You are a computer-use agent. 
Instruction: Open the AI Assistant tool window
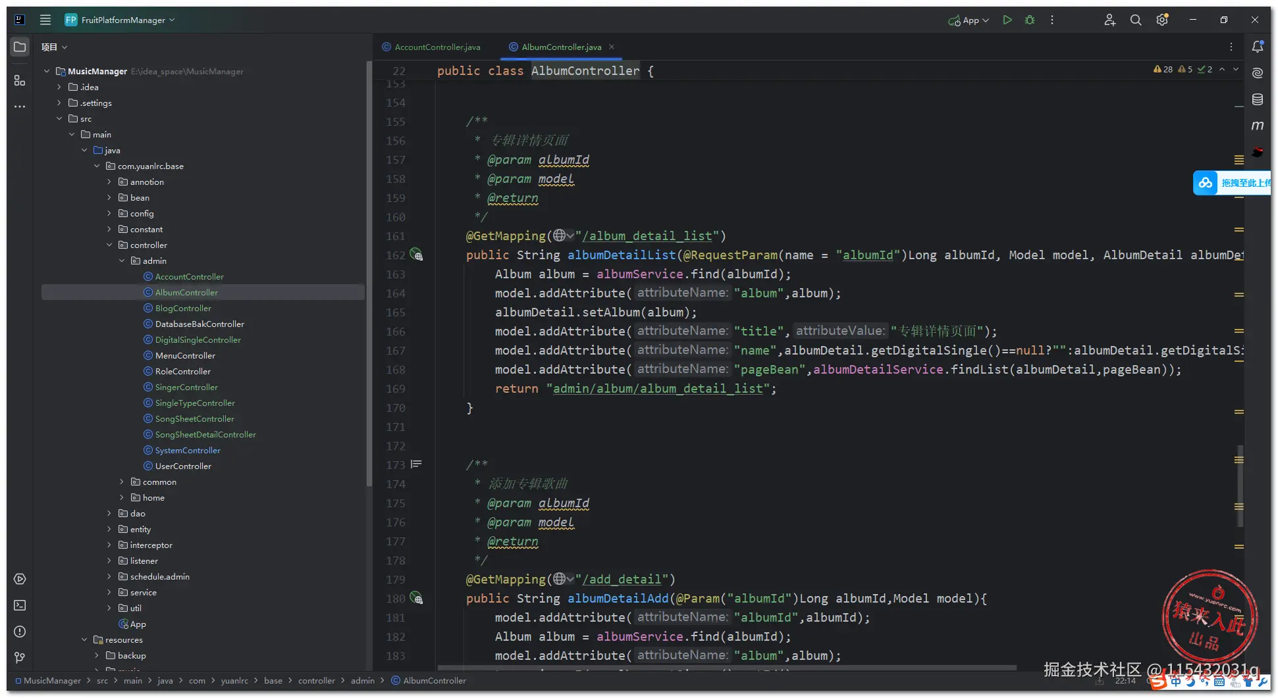click(1258, 73)
